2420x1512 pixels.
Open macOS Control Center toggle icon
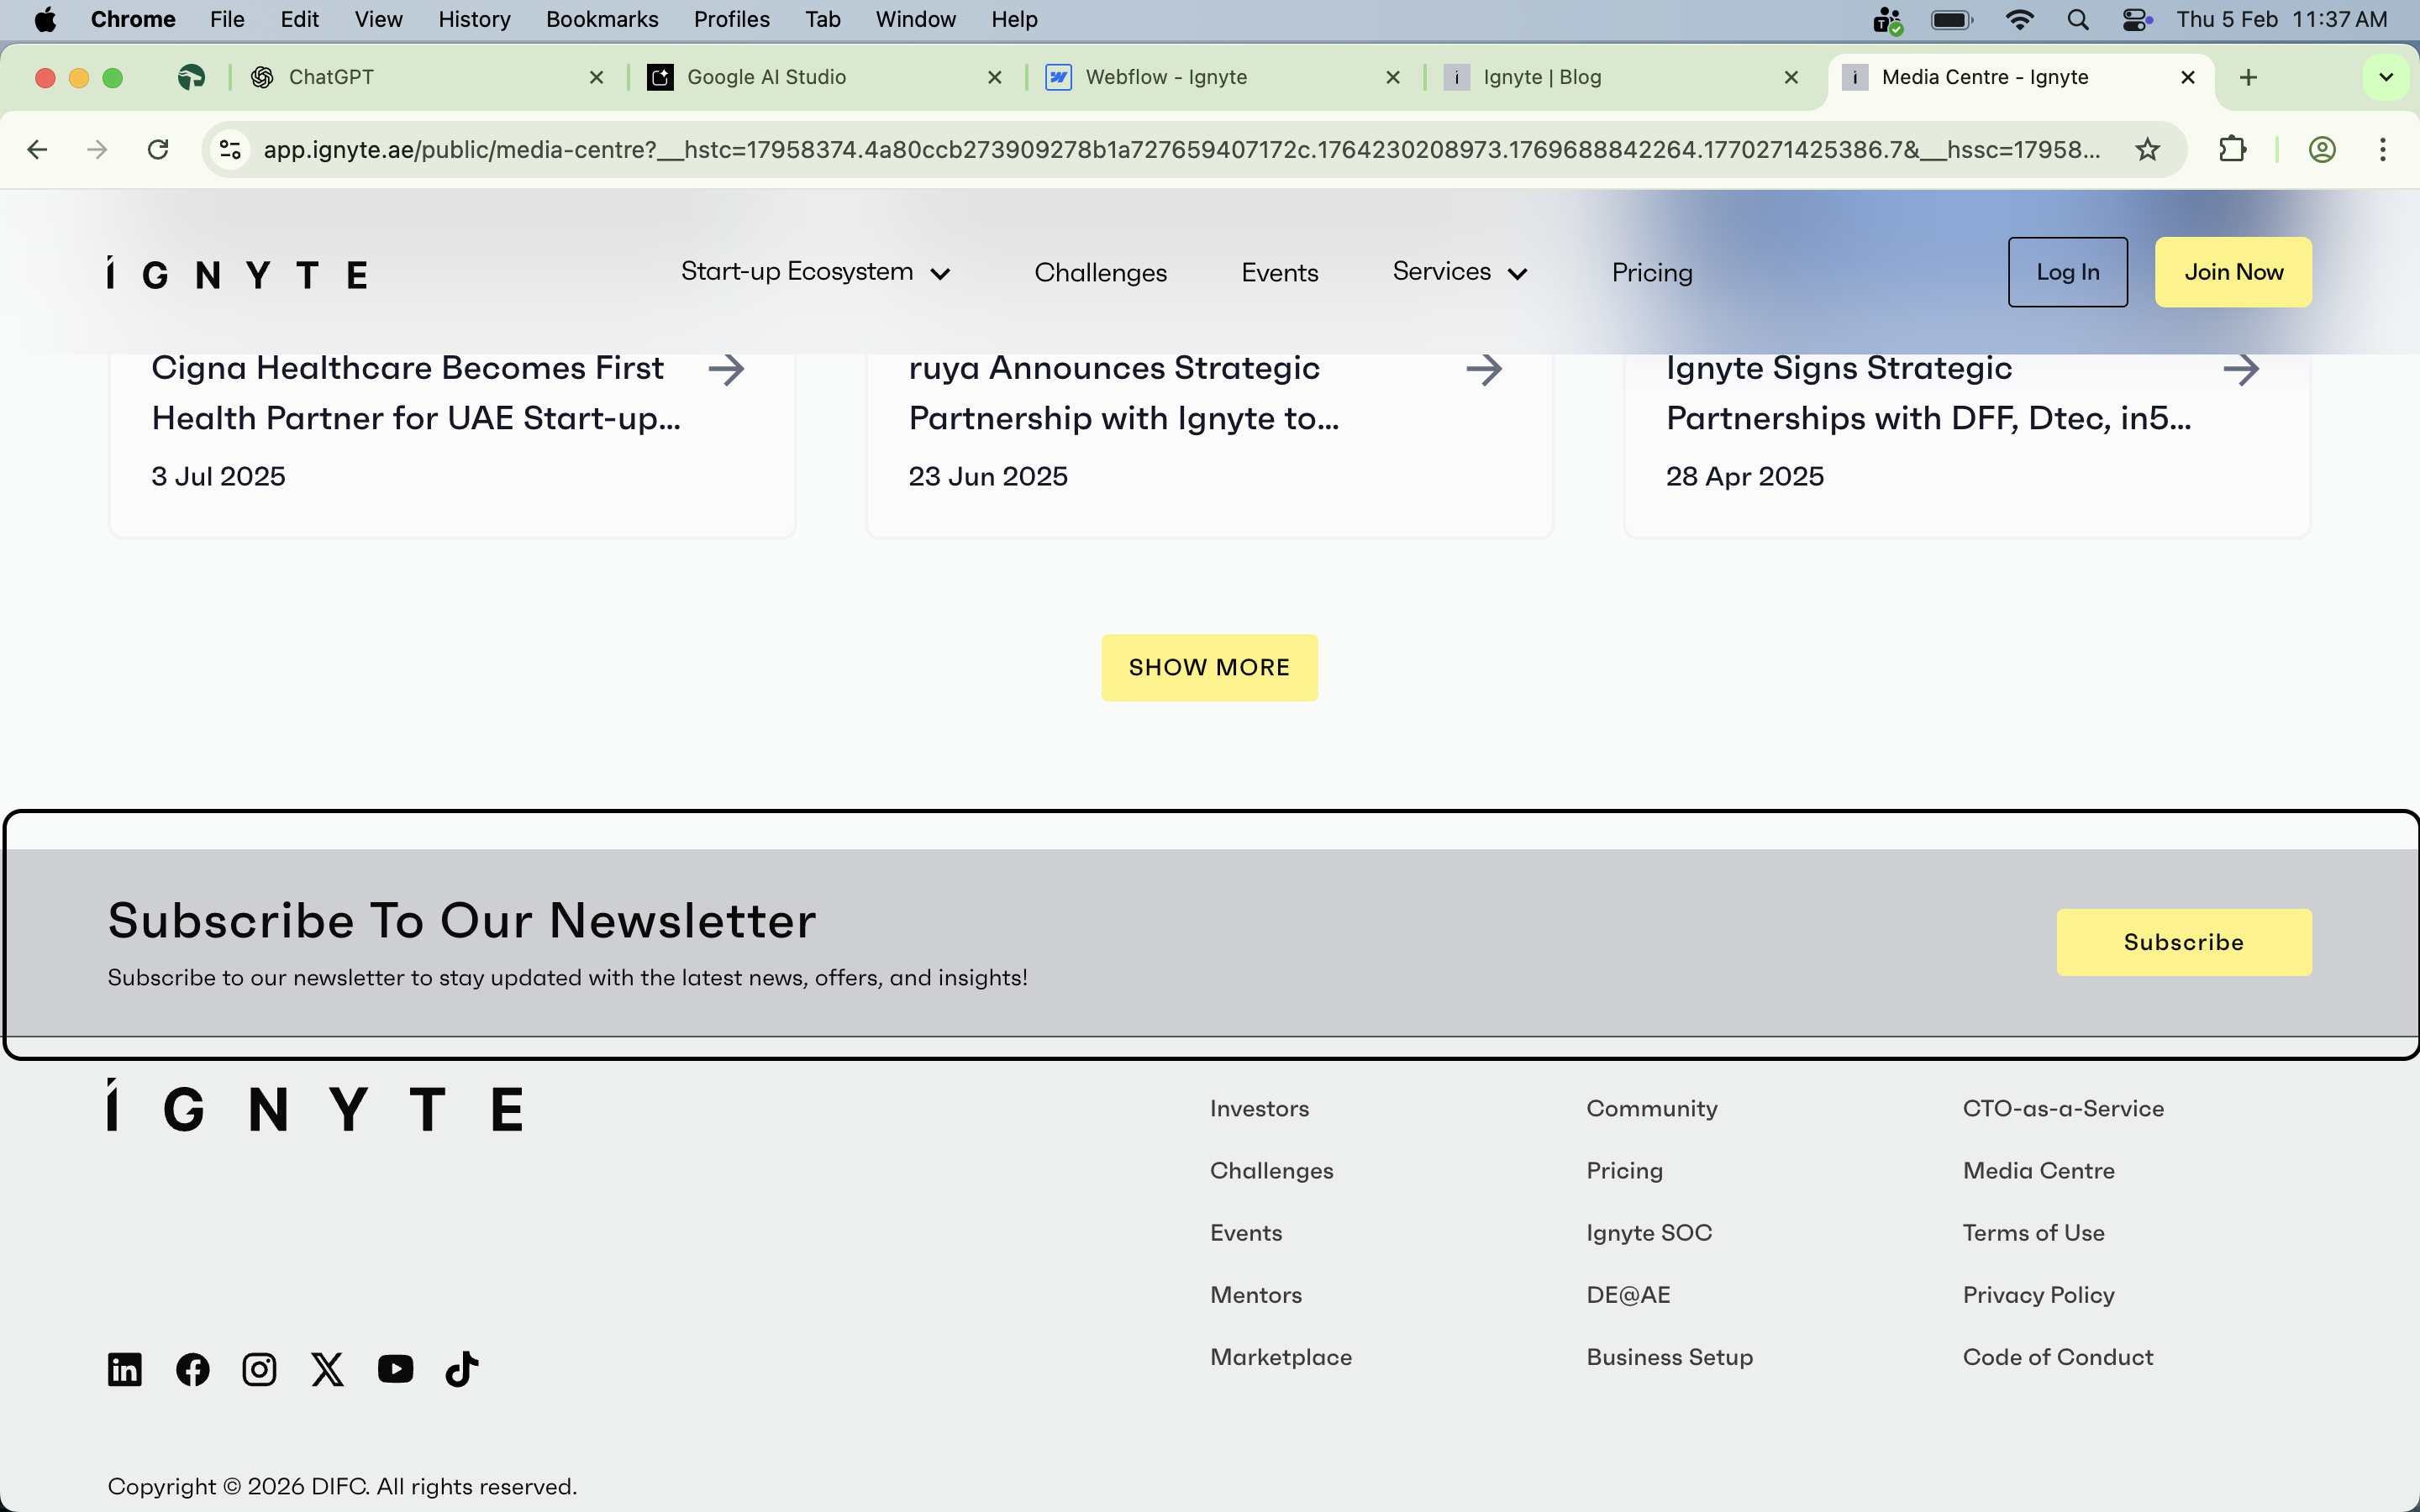(x=2136, y=19)
